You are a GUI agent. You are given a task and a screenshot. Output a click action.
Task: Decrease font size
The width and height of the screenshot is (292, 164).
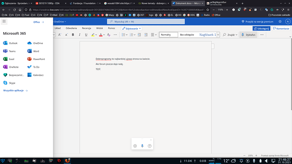click(x=66, y=35)
